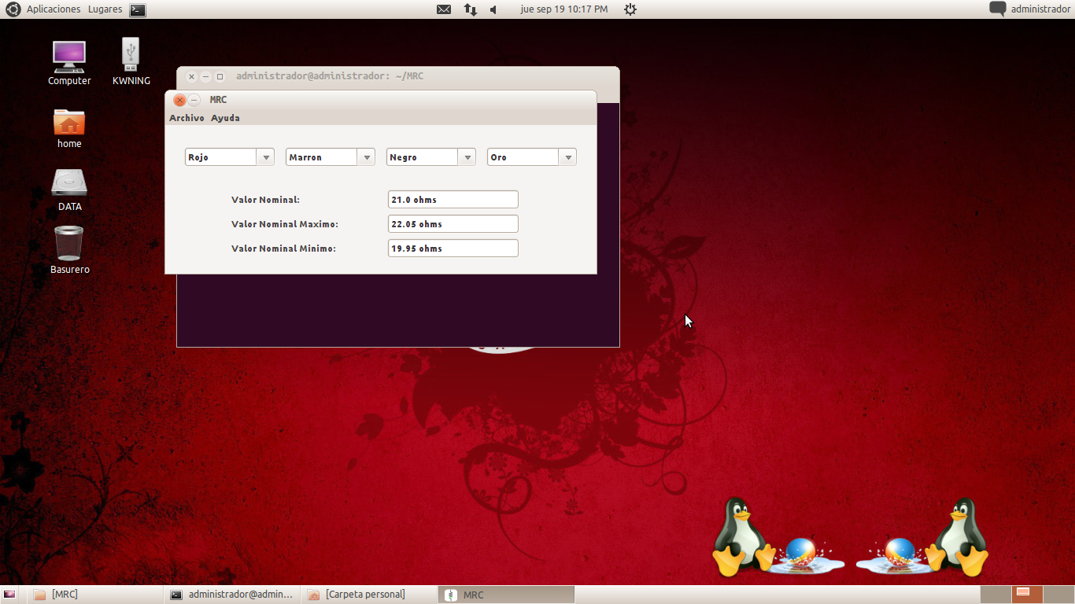1075x604 pixels.
Task: Click the Ubuntu logo in top panel
Action: click(x=13, y=9)
